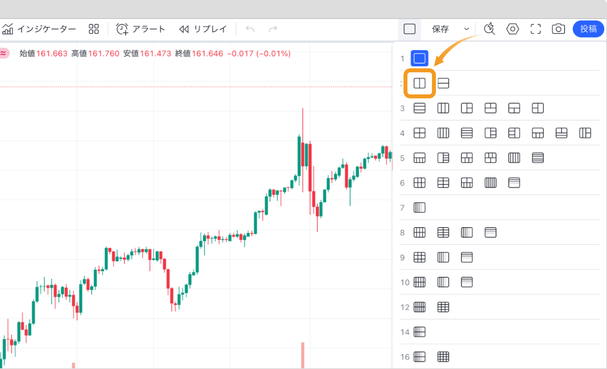Image resolution: width=607 pixels, height=369 pixels.
Task: Select the single-chart layout in row 1
Action: (419, 58)
